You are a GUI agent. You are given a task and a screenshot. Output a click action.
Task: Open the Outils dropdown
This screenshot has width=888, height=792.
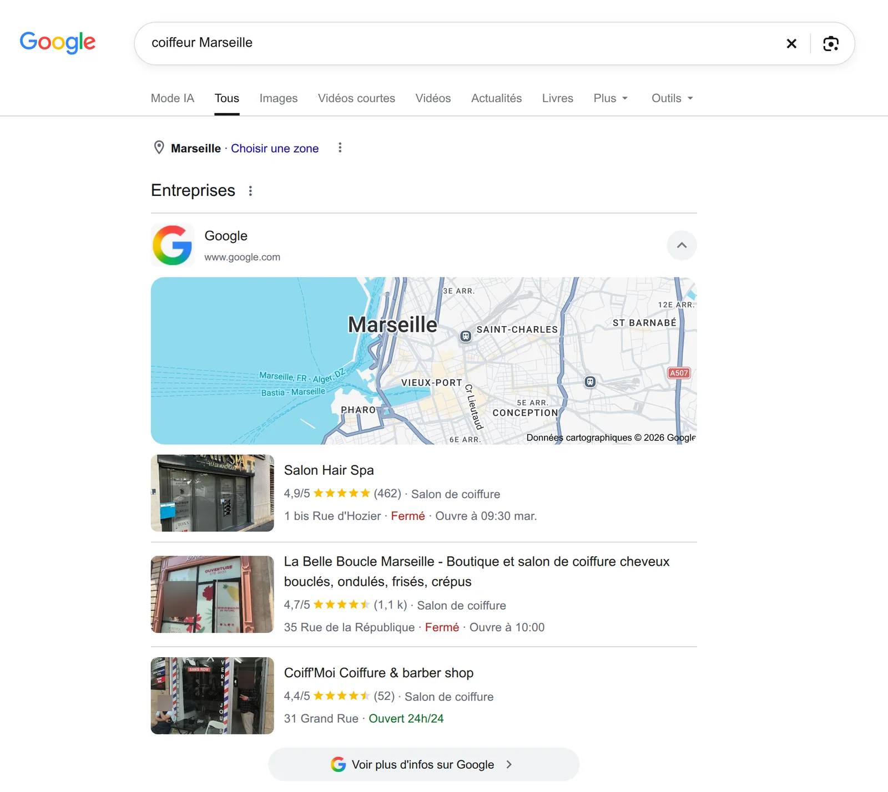tap(672, 98)
